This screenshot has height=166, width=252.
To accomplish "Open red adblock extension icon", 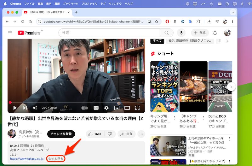I will (167, 21).
